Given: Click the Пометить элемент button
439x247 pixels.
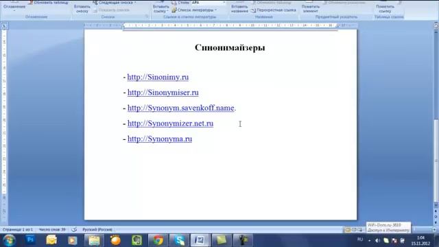Looking at the screenshot, I should point(311,8).
